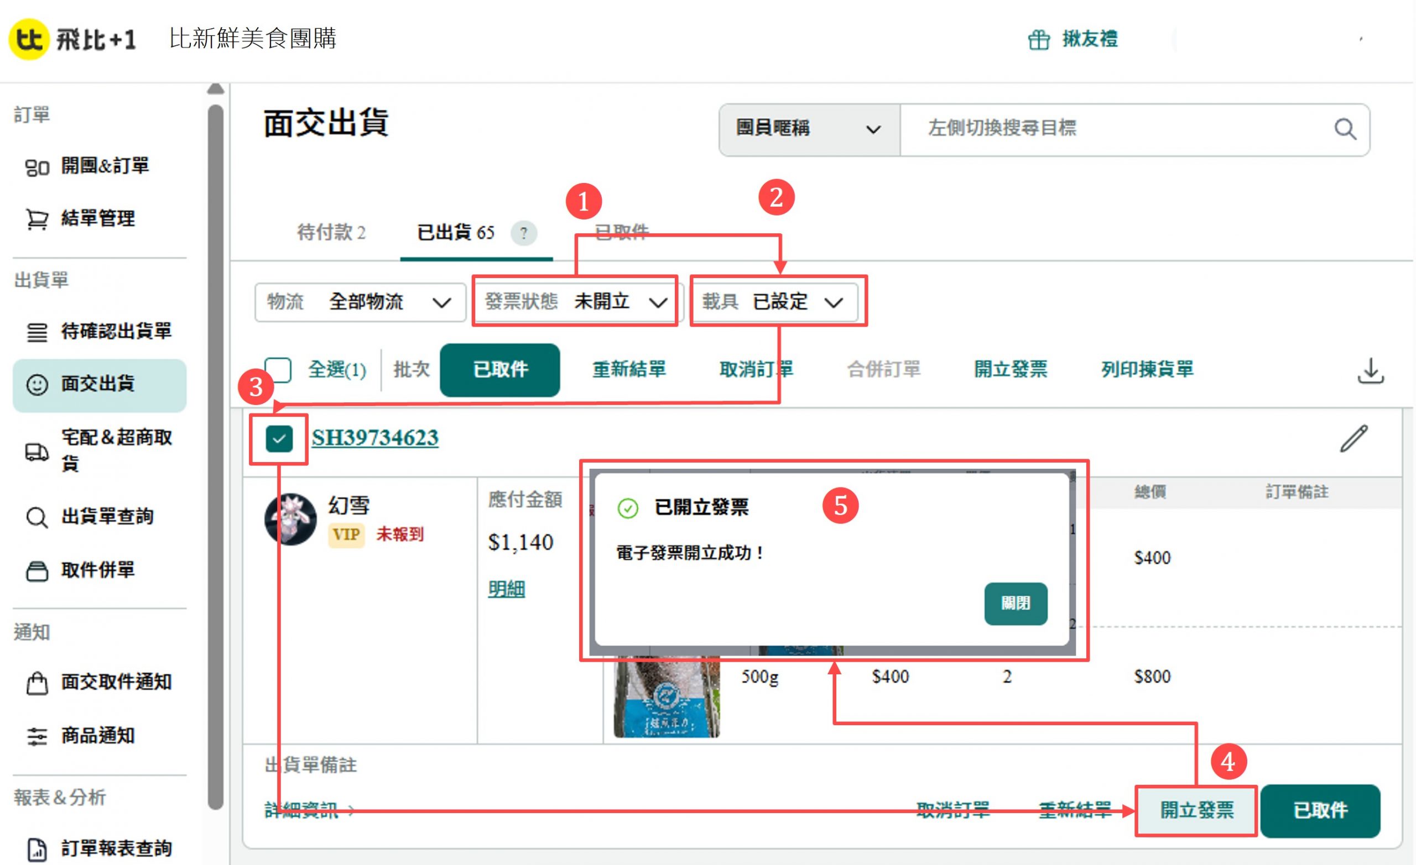
Task: Switch to the 待付款 tab
Action: point(331,233)
